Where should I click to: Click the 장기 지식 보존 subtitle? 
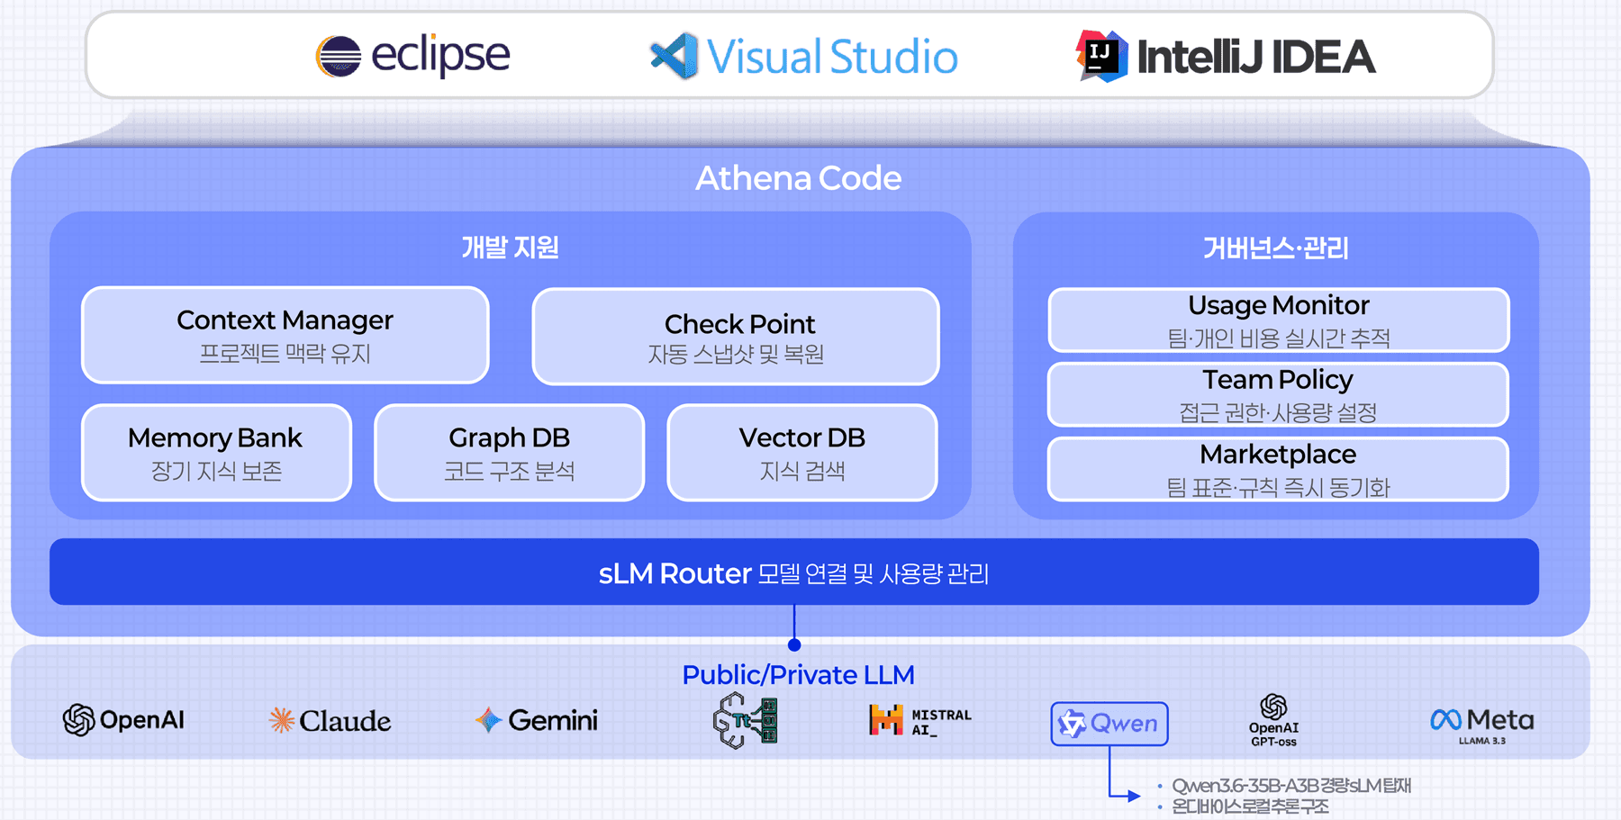coord(216,471)
